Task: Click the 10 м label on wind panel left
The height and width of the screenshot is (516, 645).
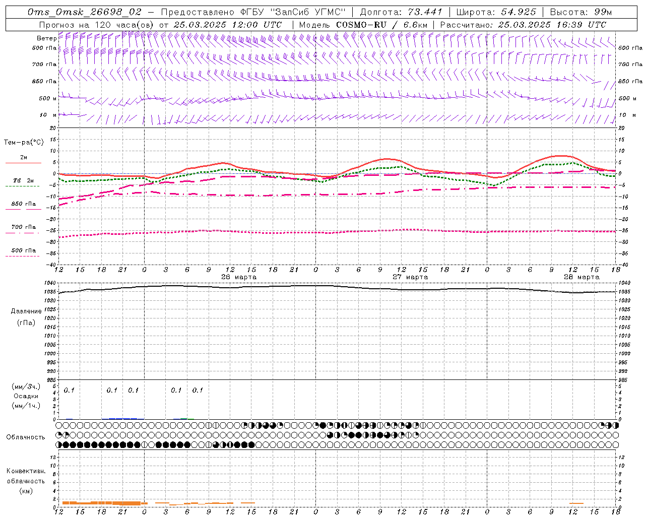Action: [x=48, y=115]
